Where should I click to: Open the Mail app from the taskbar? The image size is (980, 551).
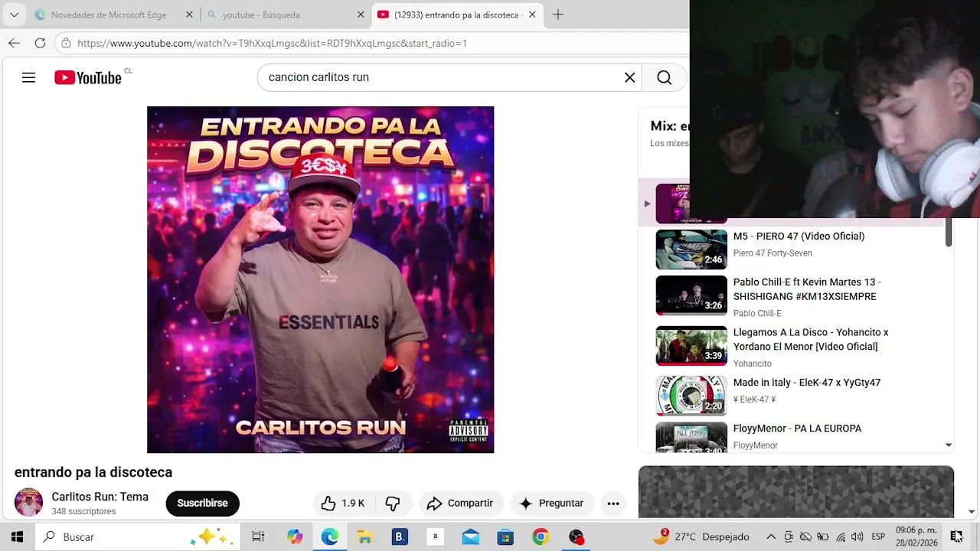[470, 537]
